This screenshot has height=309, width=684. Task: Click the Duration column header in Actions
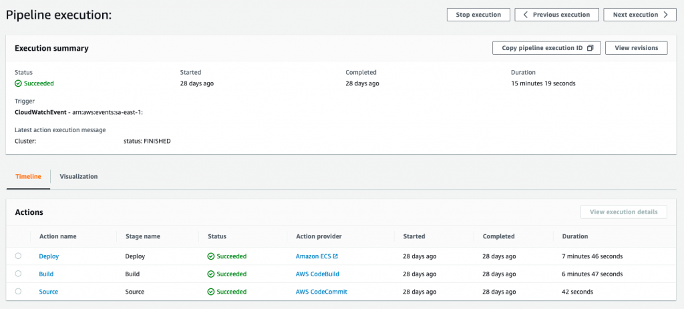click(575, 236)
